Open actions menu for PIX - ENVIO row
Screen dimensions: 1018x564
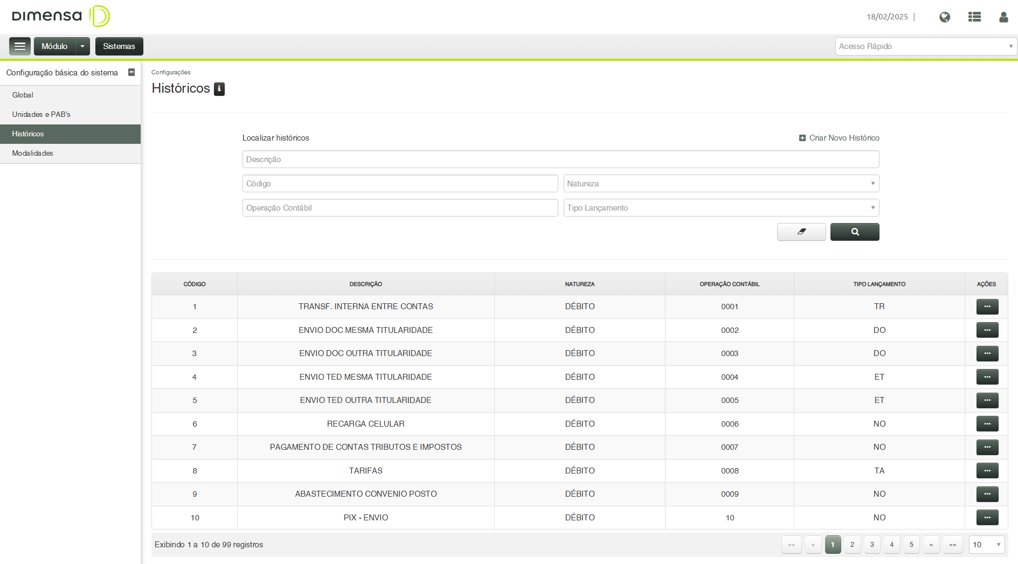click(987, 518)
